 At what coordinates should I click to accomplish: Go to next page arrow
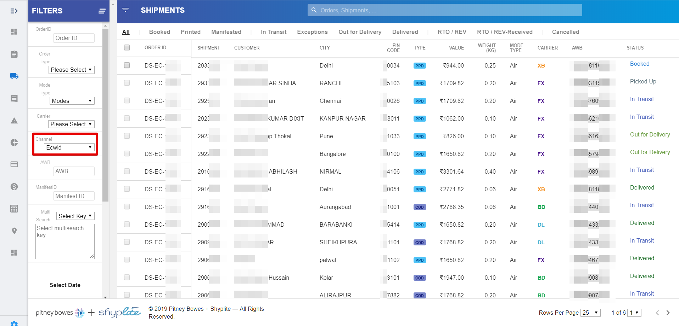[x=668, y=313]
